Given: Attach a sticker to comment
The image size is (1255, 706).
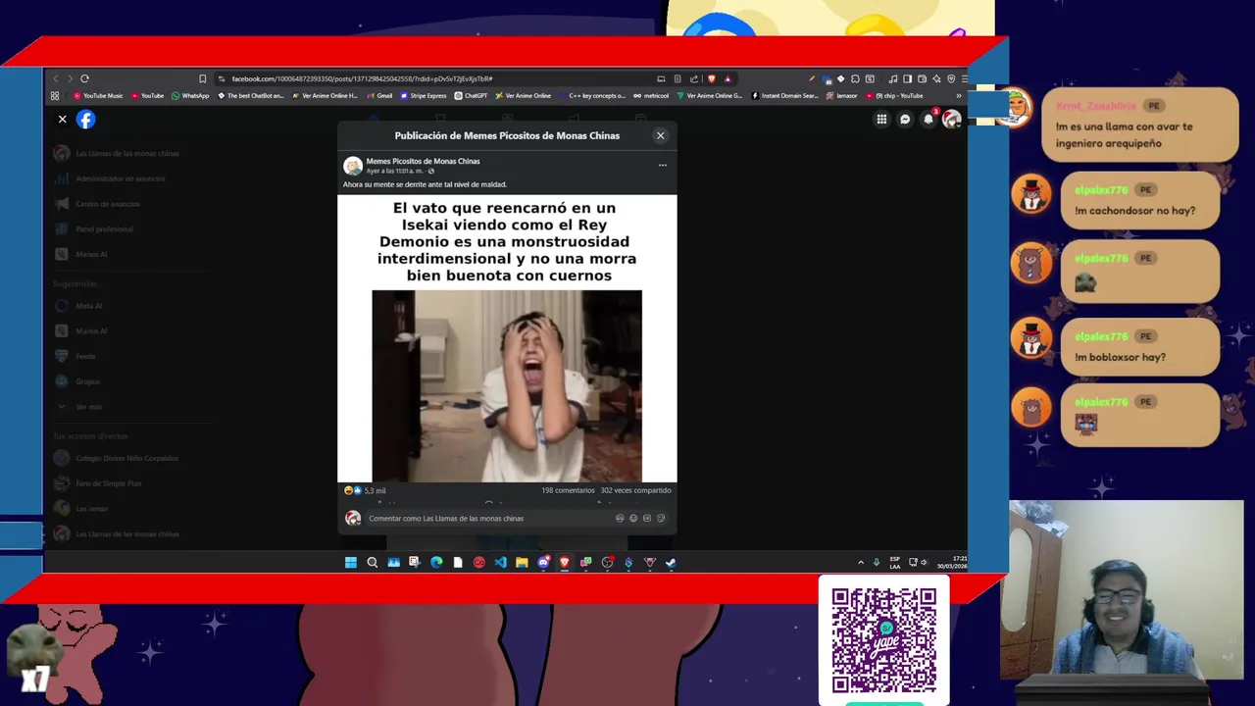Looking at the screenshot, I should click(661, 518).
